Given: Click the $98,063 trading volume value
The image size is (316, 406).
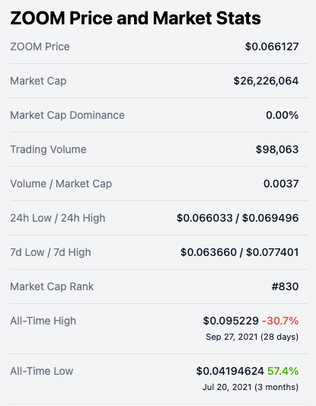Looking at the screenshot, I should pyautogui.click(x=277, y=149).
